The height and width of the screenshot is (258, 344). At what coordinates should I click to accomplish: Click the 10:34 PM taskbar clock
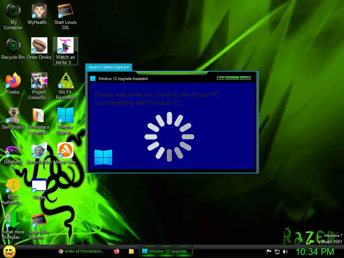(315, 252)
